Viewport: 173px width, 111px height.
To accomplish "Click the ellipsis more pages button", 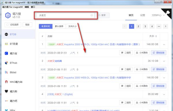I will point(159,26).
